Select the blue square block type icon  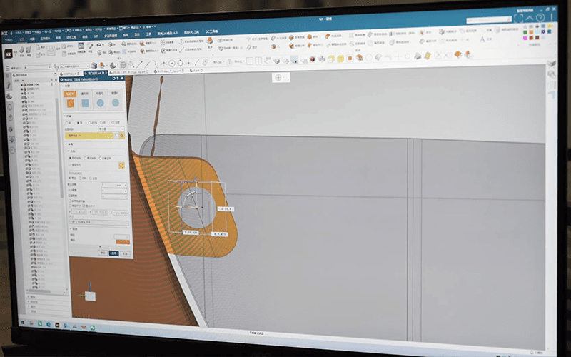coord(85,103)
